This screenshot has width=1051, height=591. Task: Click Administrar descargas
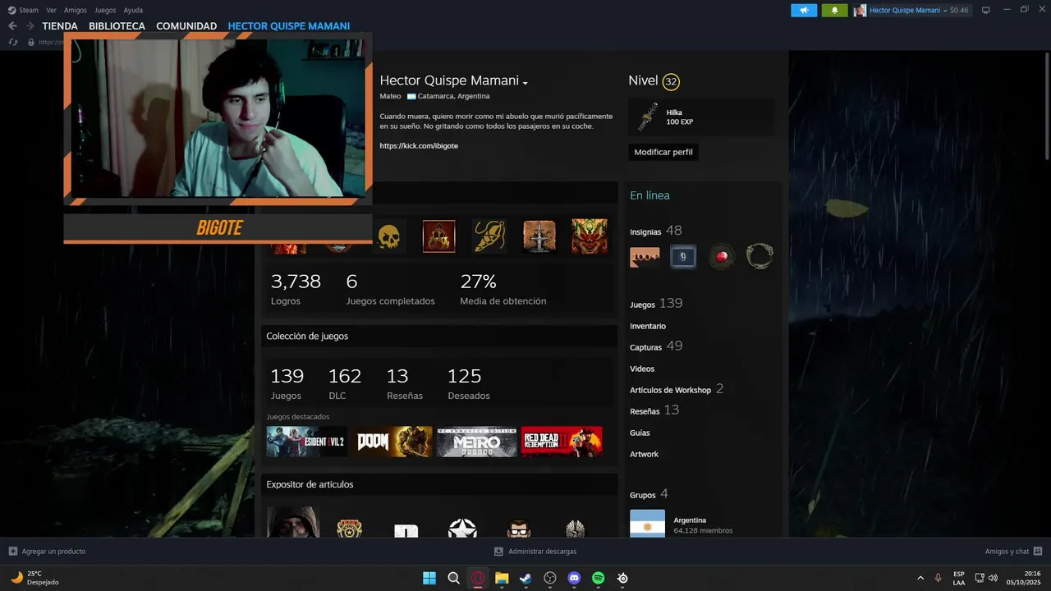click(535, 552)
